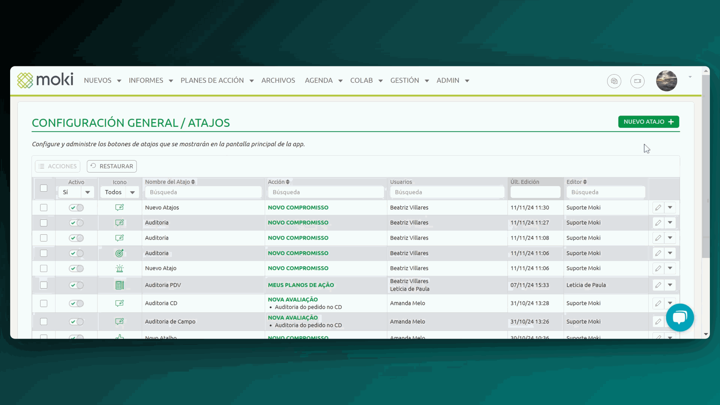Click pencil icon for Auditoria de Campo row
The image size is (720, 405).
pos(658,322)
